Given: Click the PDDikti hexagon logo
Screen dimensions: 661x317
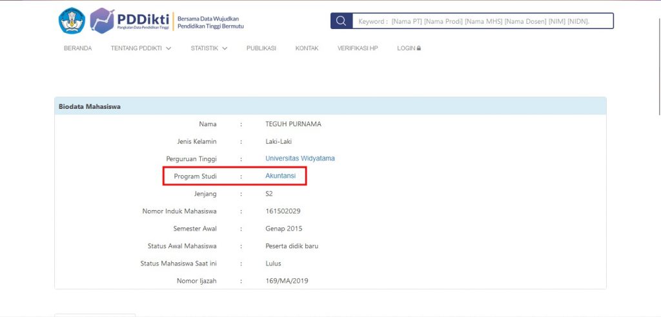Looking at the screenshot, I should [102, 21].
